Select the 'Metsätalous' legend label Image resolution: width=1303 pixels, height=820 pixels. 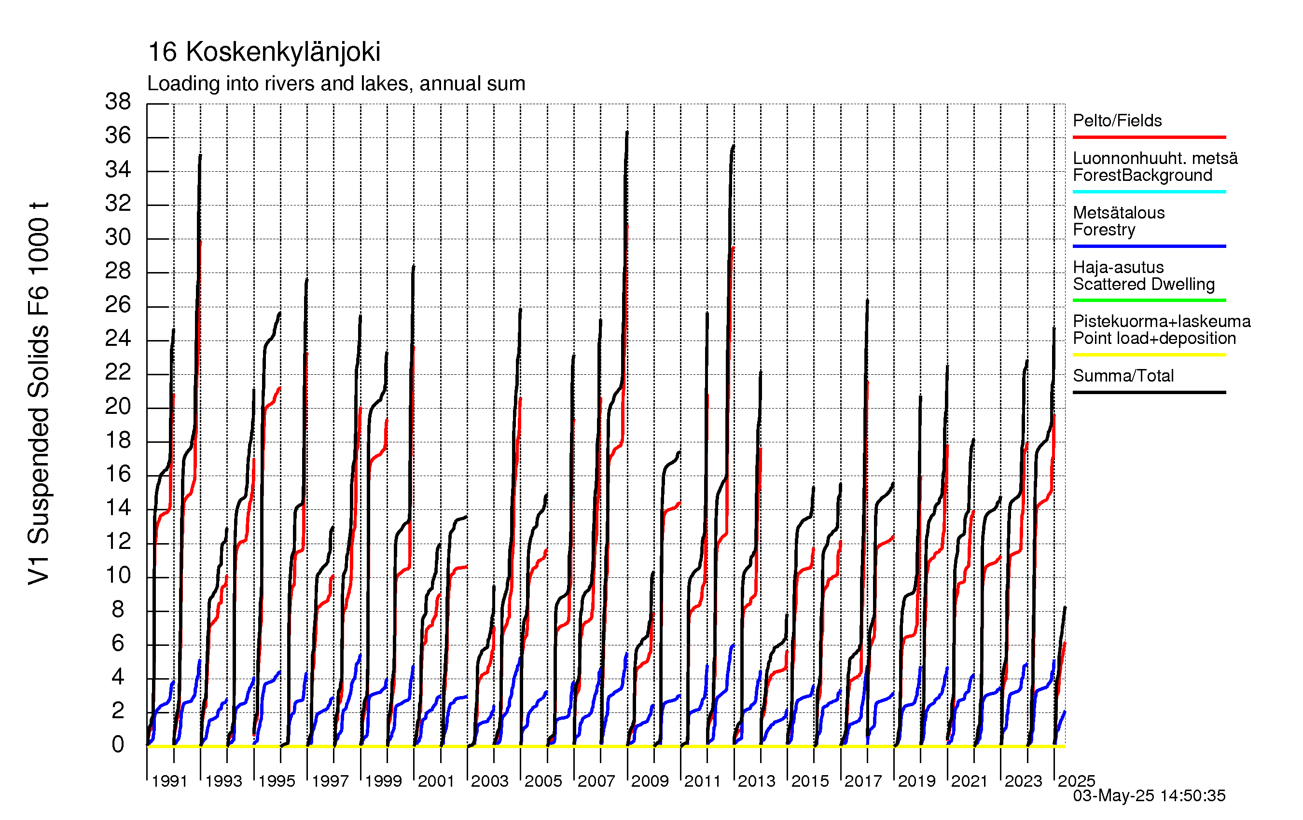pos(1119,213)
